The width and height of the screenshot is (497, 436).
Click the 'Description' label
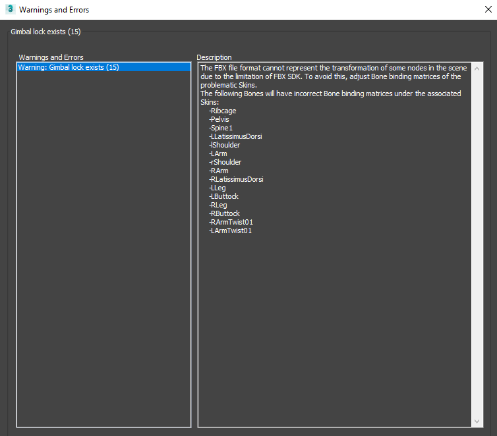pos(214,57)
